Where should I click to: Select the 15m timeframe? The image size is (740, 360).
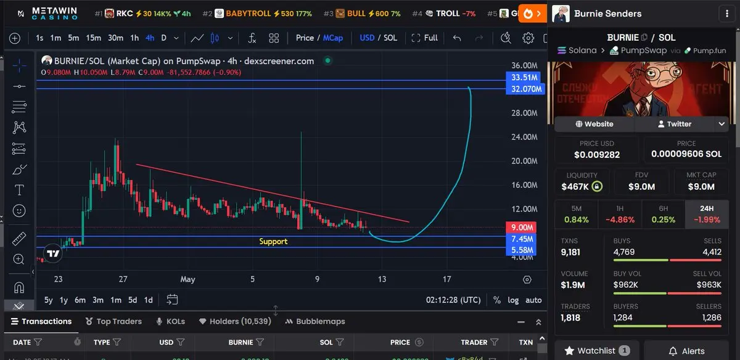point(93,38)
